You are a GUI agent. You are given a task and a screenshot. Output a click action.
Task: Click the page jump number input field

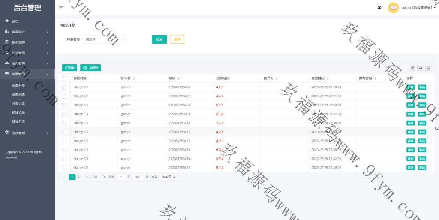[121, 177]
